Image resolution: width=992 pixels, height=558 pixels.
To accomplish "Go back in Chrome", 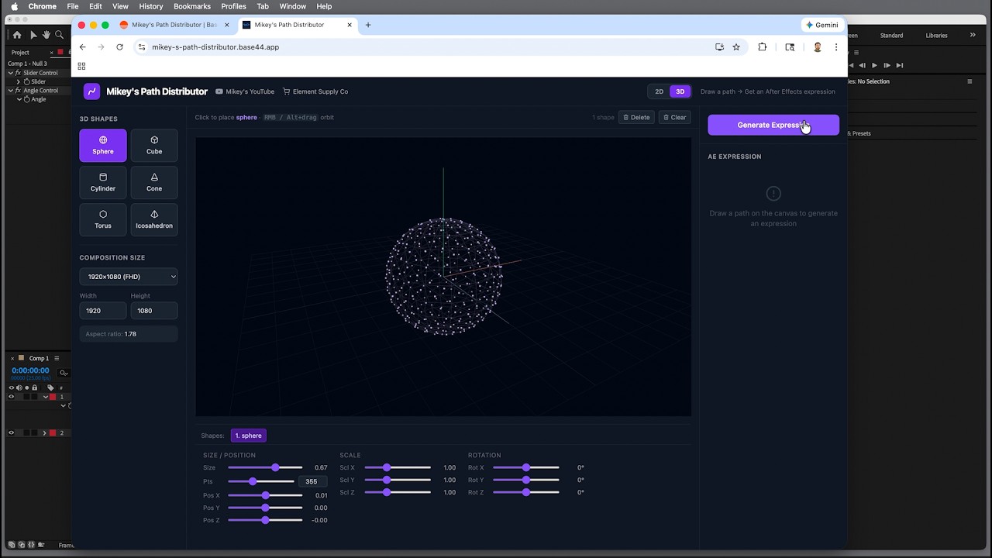I will coord(82,47).
